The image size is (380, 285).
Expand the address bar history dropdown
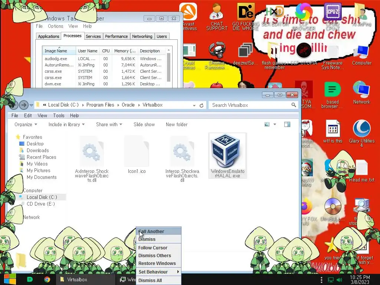[x=194, y=105]
